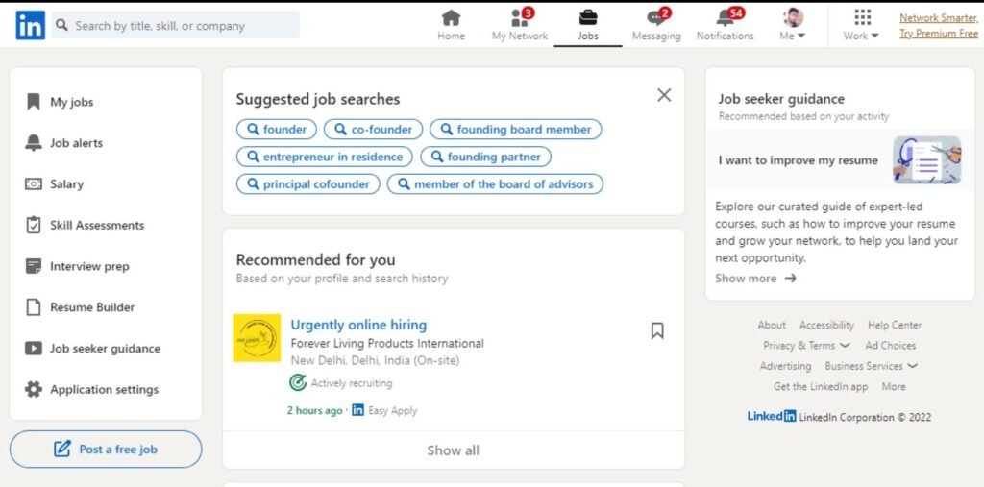Select entrepreneur in residence suggestion

(x=325, y=157)
